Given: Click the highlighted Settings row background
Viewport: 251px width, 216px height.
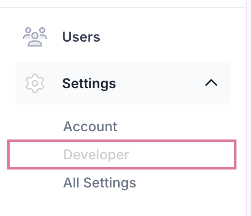Looking at the screenshot, I should point(123,83).
